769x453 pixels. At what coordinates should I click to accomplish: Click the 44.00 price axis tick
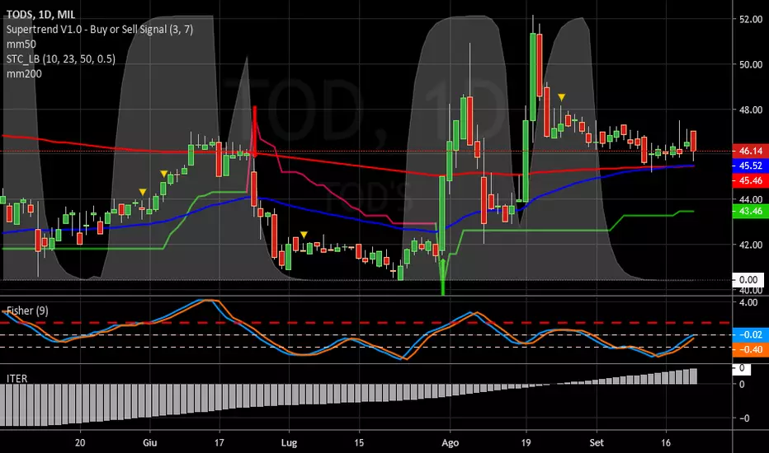click(751, 199)
